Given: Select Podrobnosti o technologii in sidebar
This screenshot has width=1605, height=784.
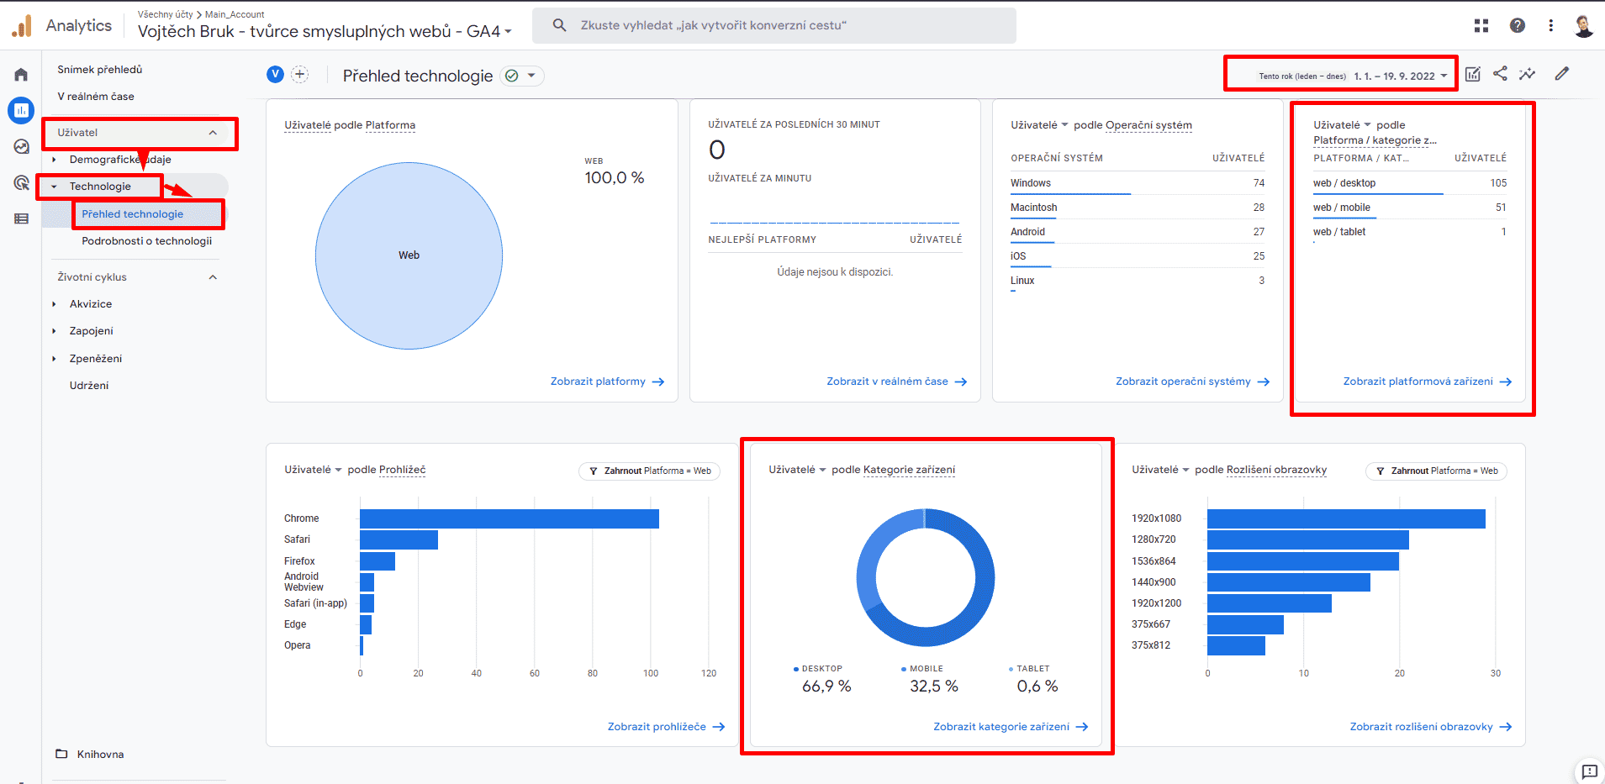Looking at the screenshot, I should (148, 241).
